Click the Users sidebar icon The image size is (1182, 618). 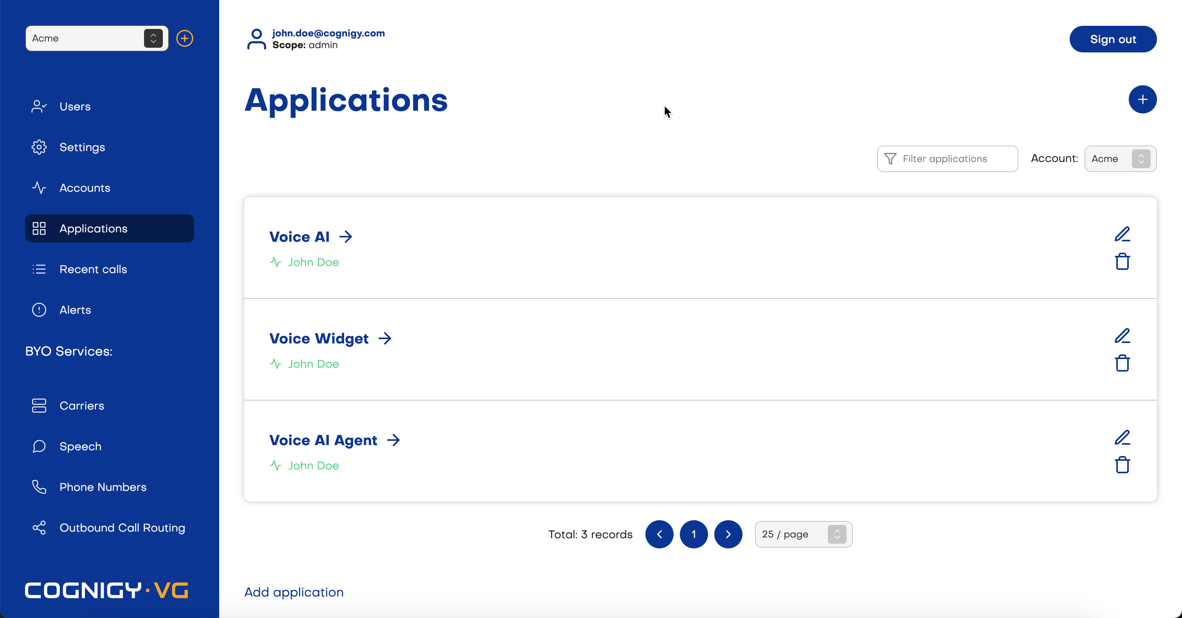point(39,106)
